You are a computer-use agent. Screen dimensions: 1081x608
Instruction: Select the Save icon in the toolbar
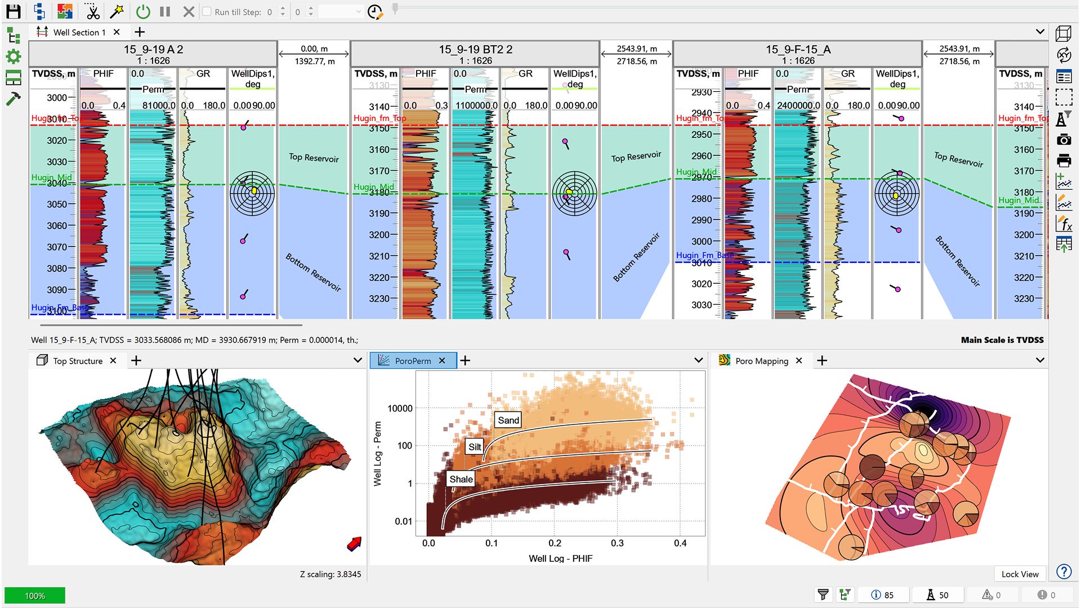[x=12, y=11]
